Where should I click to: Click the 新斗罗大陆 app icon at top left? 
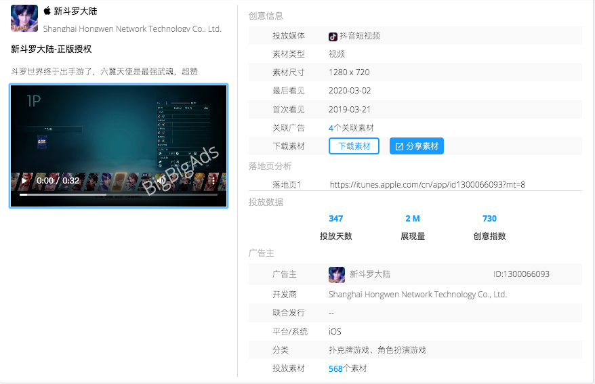tap(24, 18)
